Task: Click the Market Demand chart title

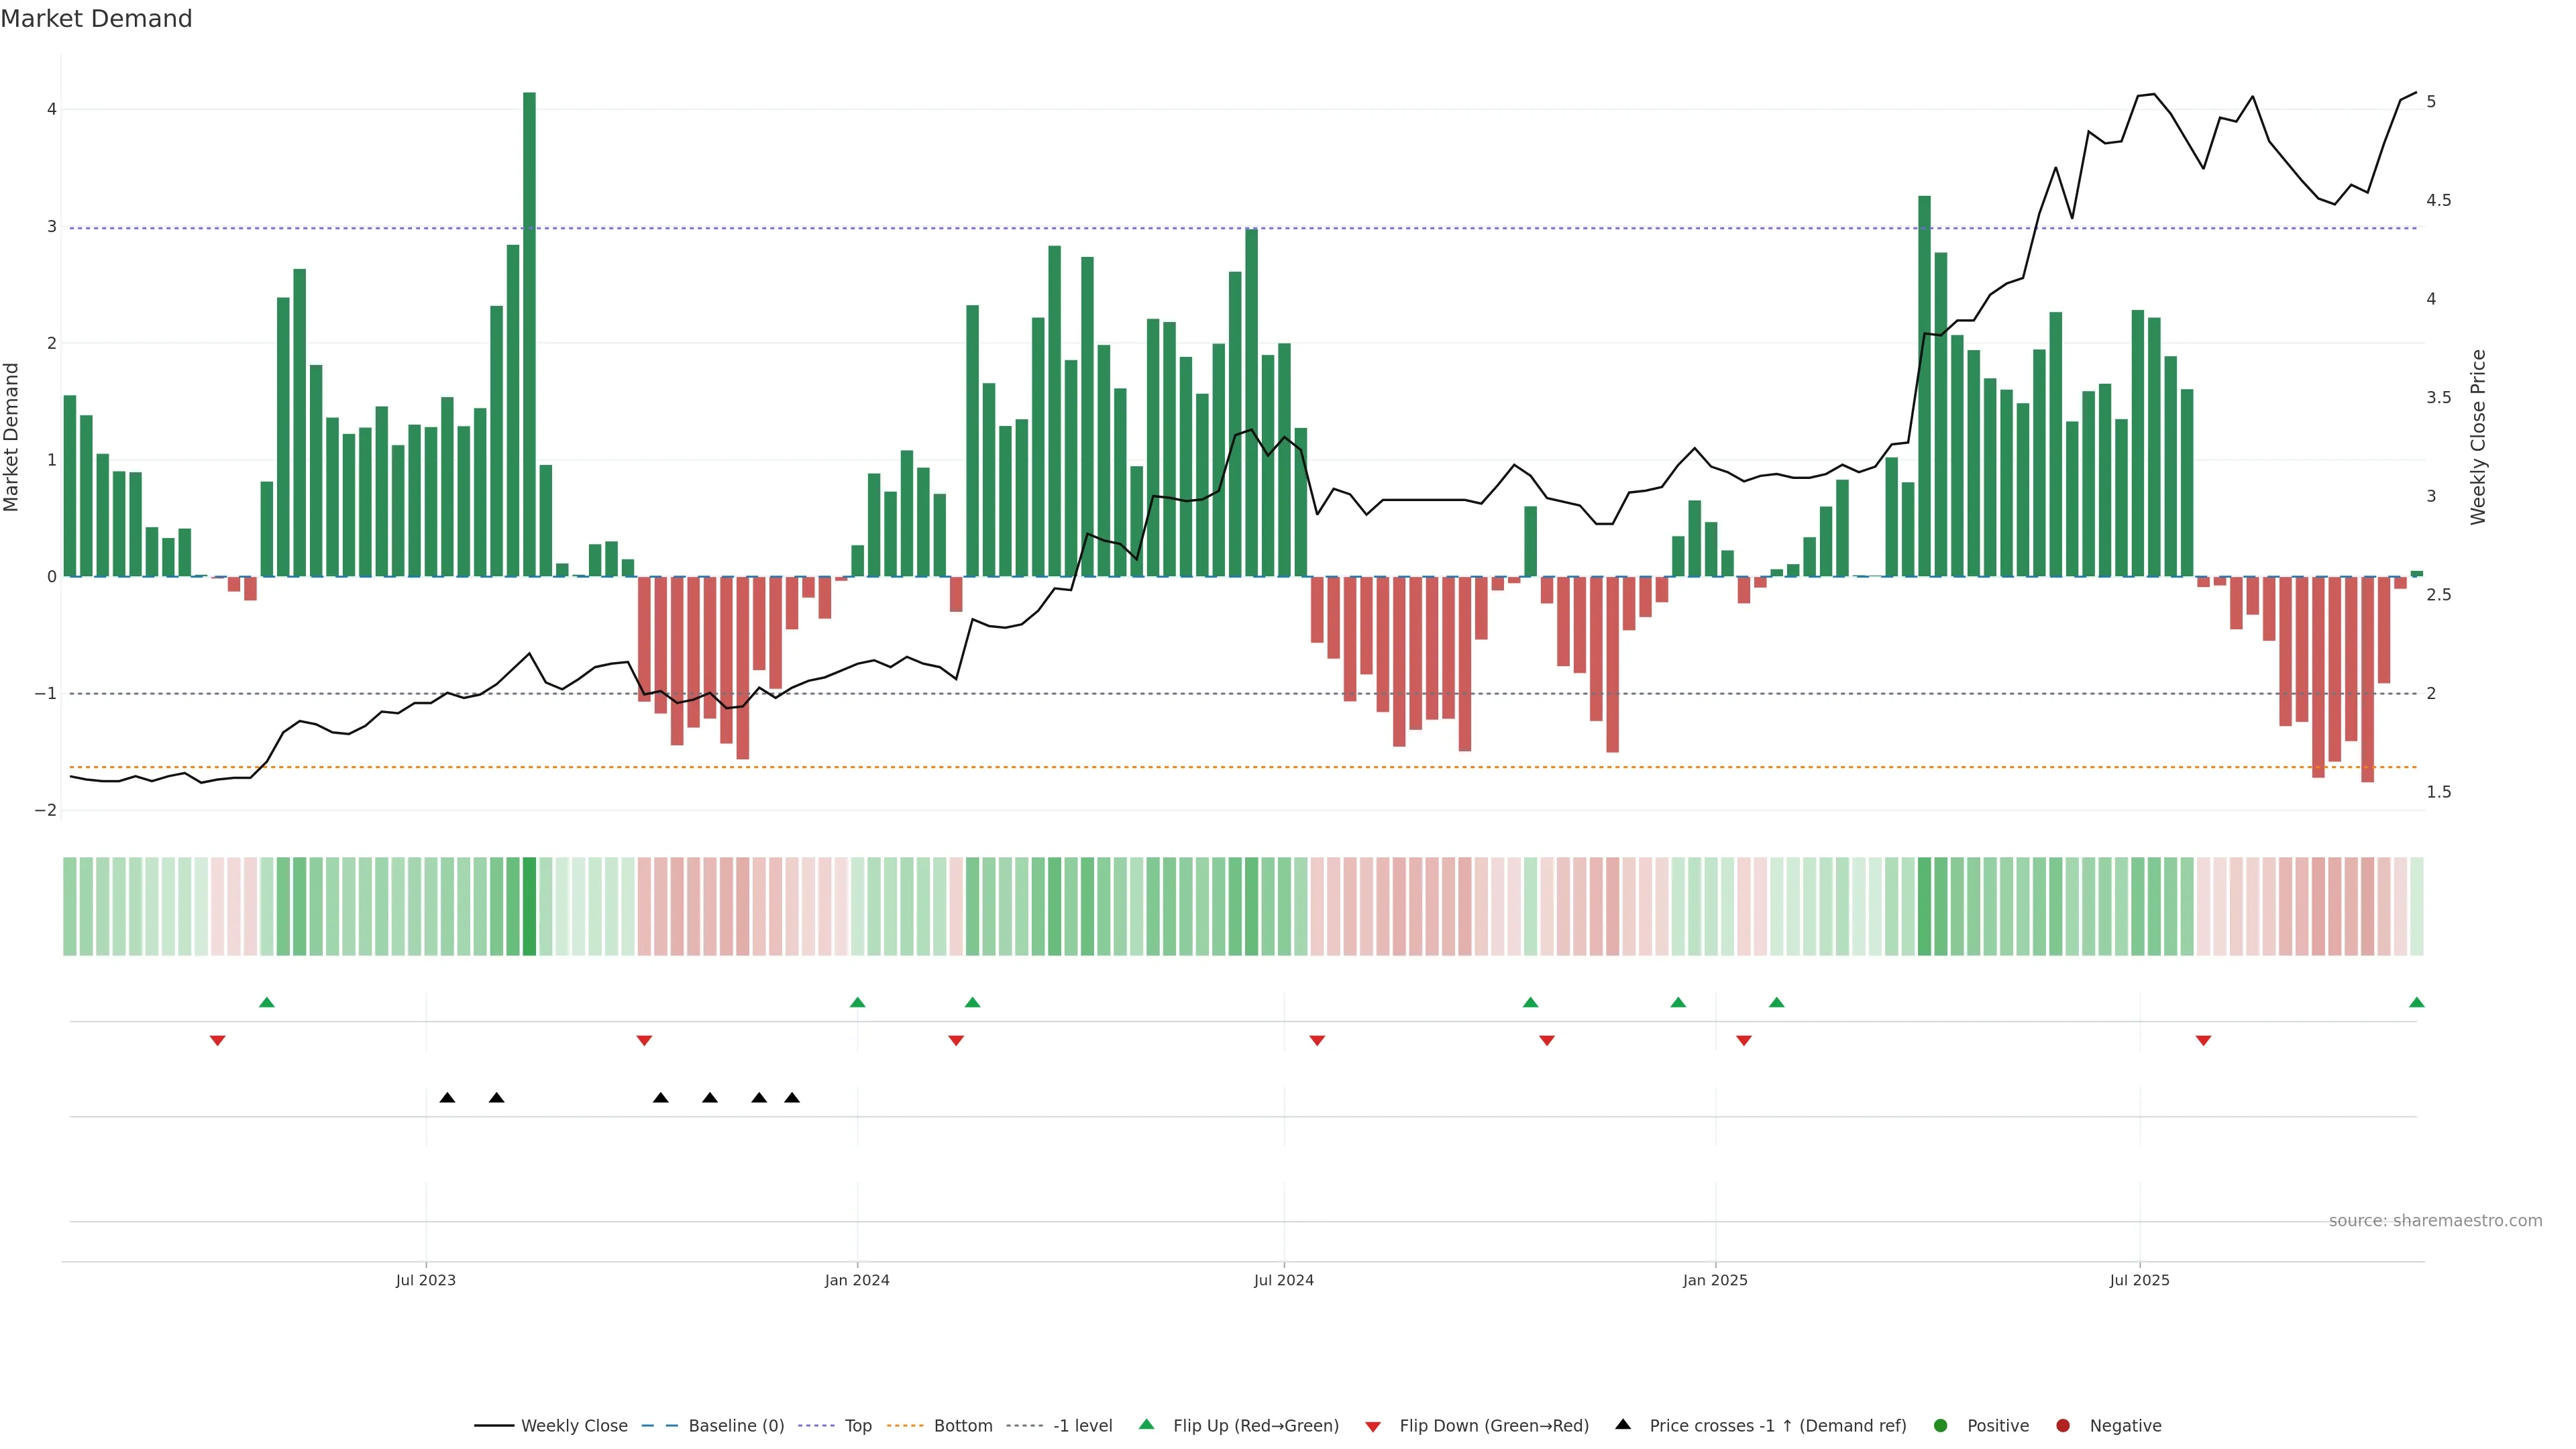Action: 96,19
